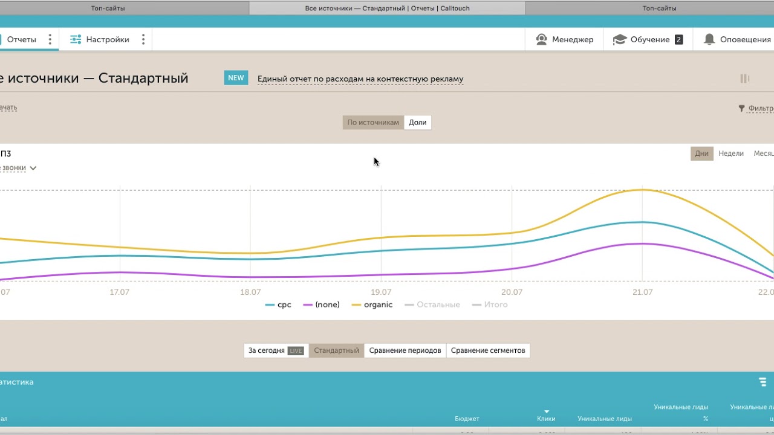
Task: Click the 21.07 date on the axis
Action: [643, 292]
